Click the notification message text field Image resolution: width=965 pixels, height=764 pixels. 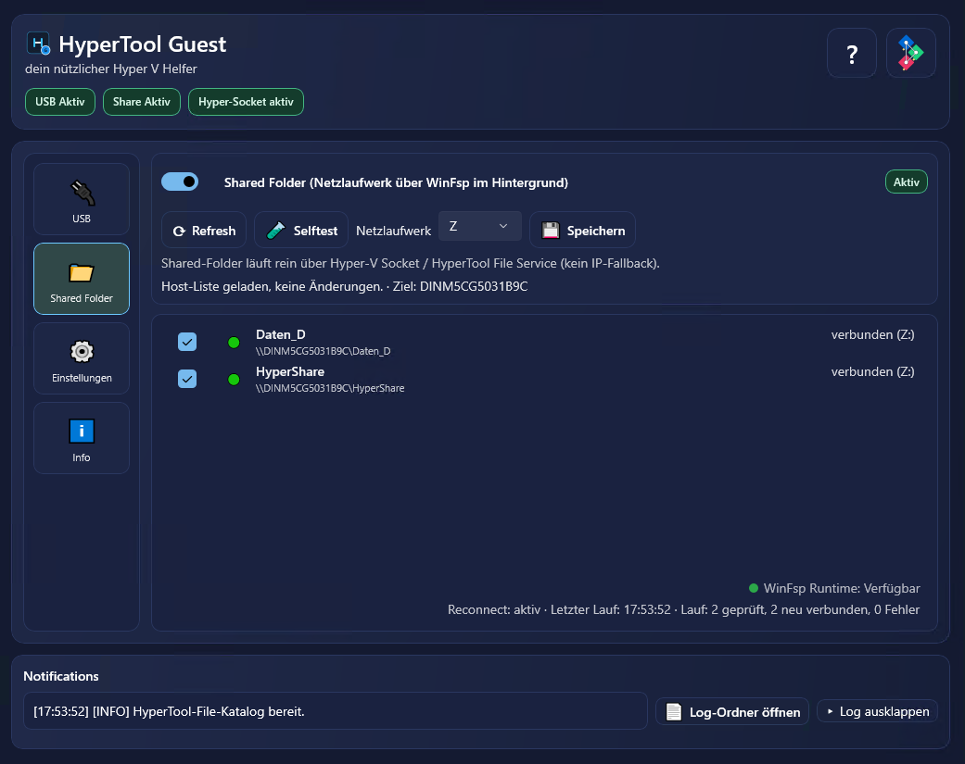pos(334,711)
